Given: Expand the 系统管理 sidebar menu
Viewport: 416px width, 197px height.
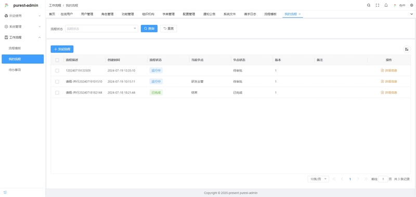Looking at the screenshot, I should click(x=22, y=27).
